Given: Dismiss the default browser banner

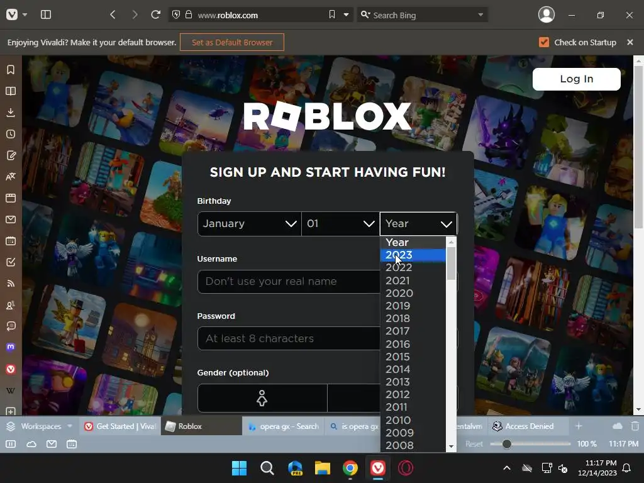Looking at the screenshot, I should 630,42.
